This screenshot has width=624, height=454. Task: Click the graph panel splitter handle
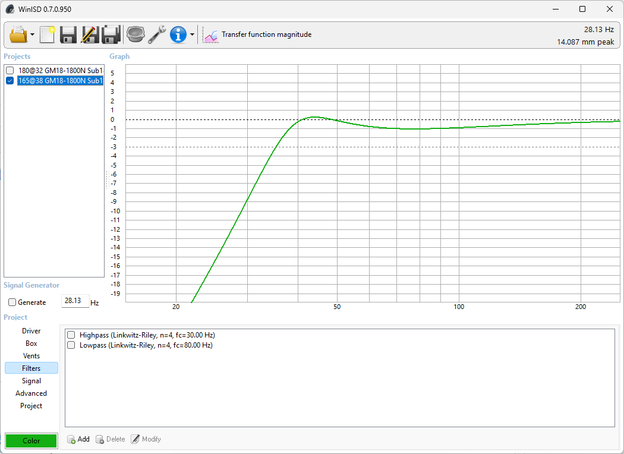107,179
